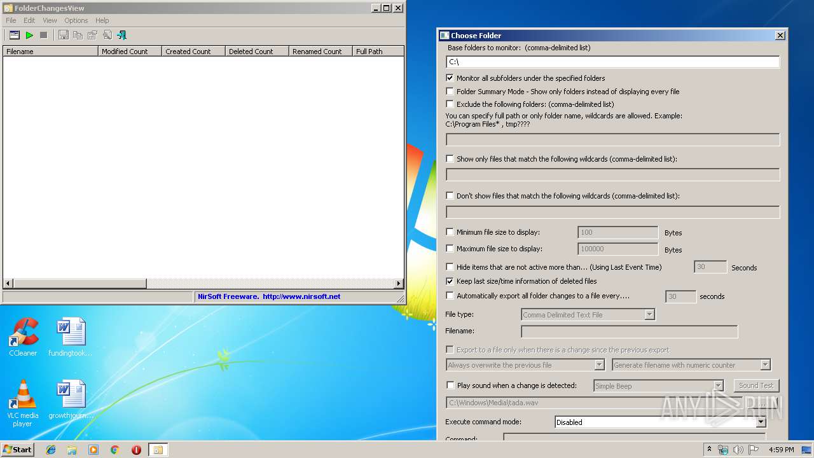
Task: Open the Options menu
Action: [76, 20]
